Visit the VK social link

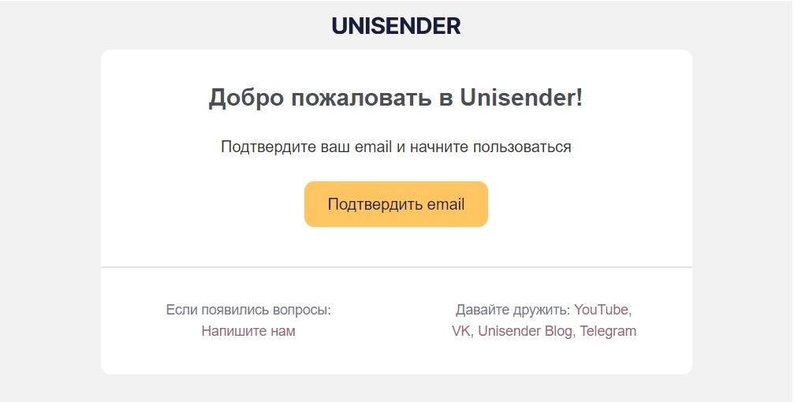click(460, 331)
